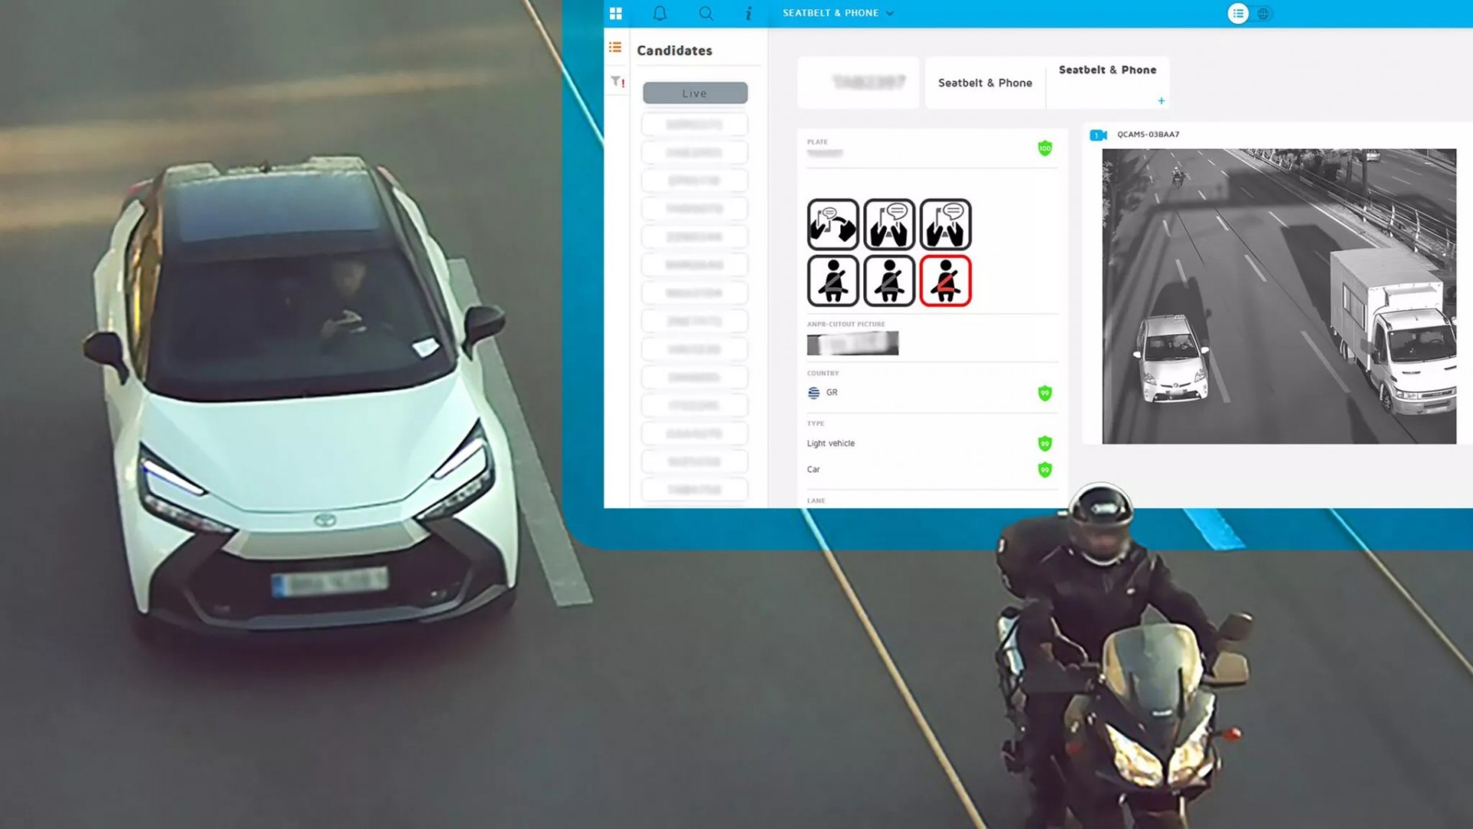This screenshot has height=829, width=1473.
Task: Click the first phone-in-hand detection icon
Action: coord(832,223)
